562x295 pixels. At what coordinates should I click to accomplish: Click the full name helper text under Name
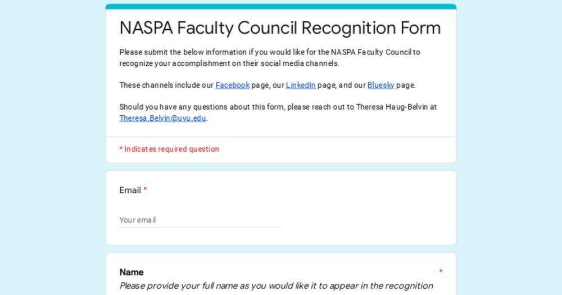tap(276, 286)
